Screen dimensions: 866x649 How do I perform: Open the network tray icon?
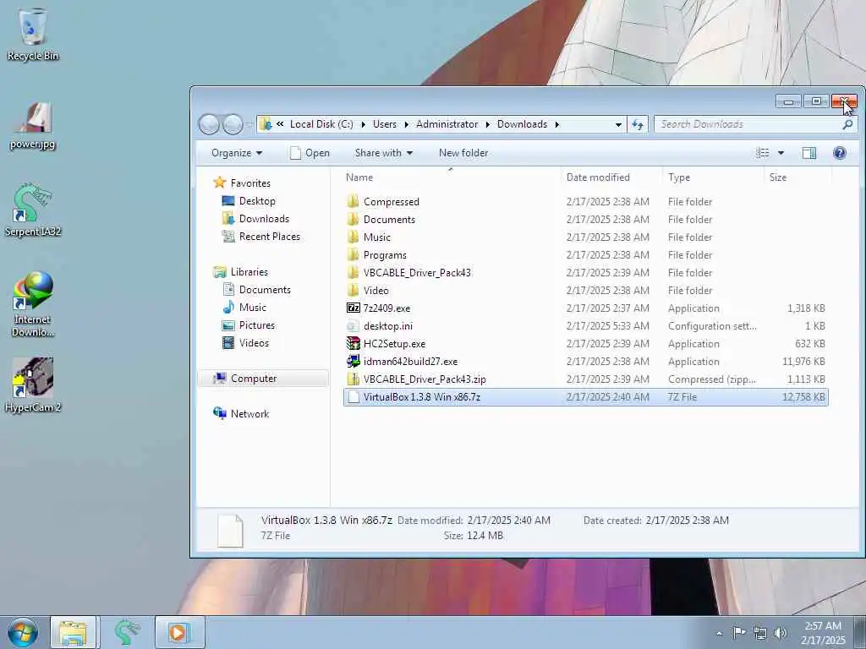[760, 632]
